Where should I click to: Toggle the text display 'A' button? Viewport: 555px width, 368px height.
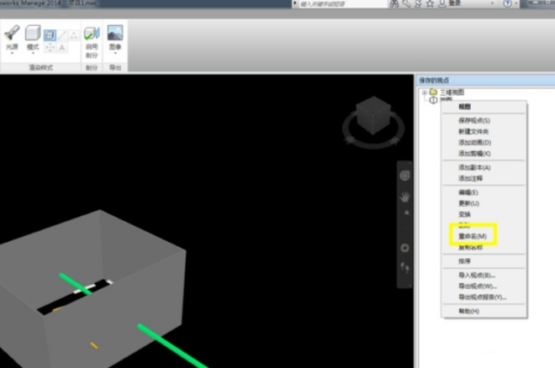click(62, 47)
